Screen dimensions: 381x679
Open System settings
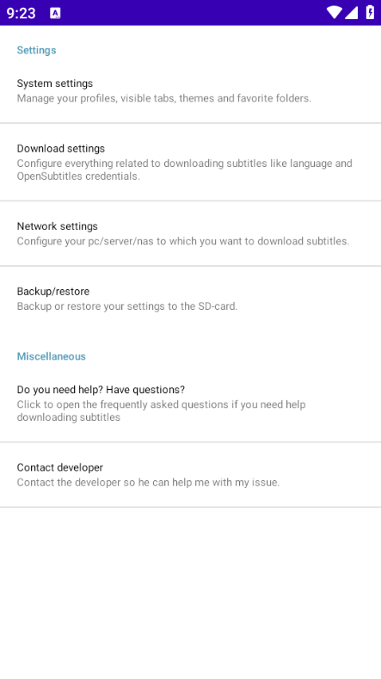click(191, 90)
